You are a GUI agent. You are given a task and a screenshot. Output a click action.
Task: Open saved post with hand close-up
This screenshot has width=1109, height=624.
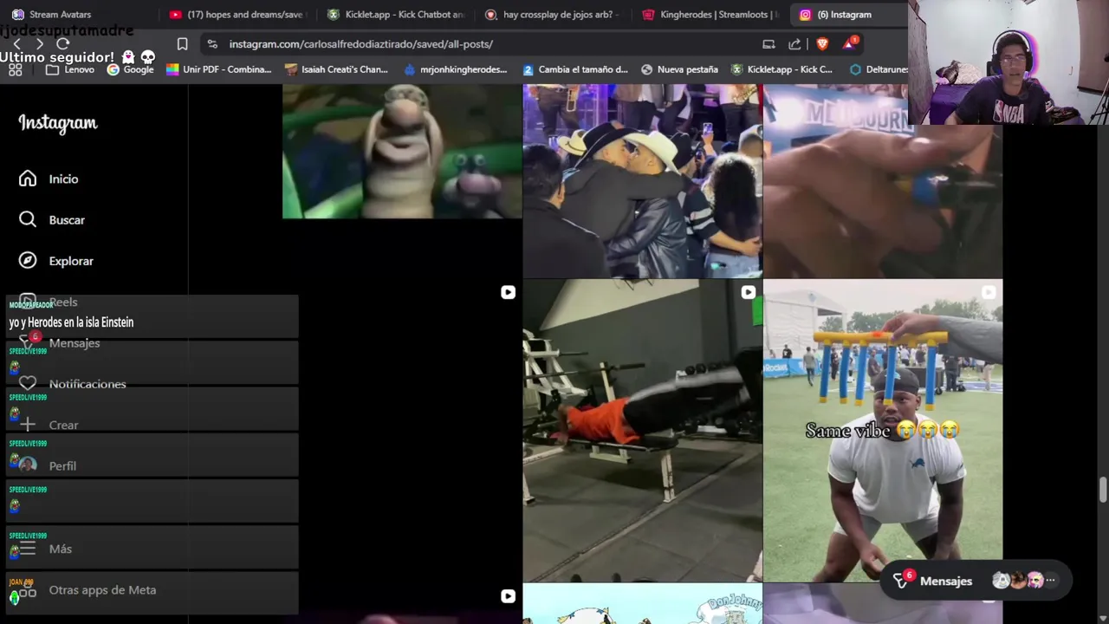tap(883, 180)
